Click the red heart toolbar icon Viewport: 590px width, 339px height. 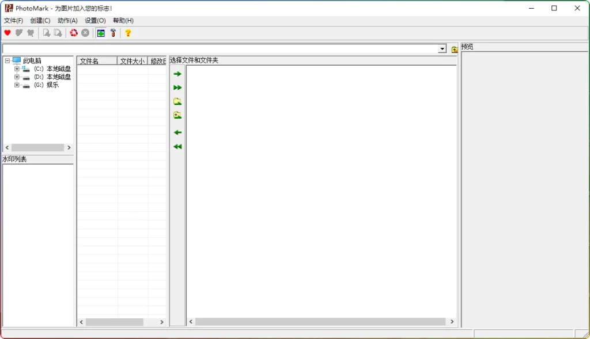[7, 33]
